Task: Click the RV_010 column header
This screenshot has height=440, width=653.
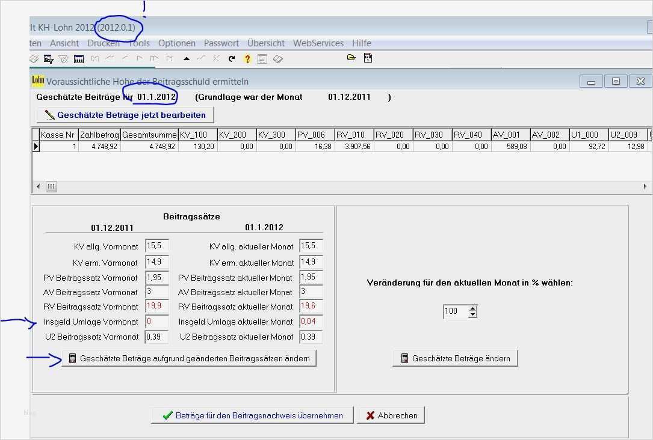Action: click(354, 135)
